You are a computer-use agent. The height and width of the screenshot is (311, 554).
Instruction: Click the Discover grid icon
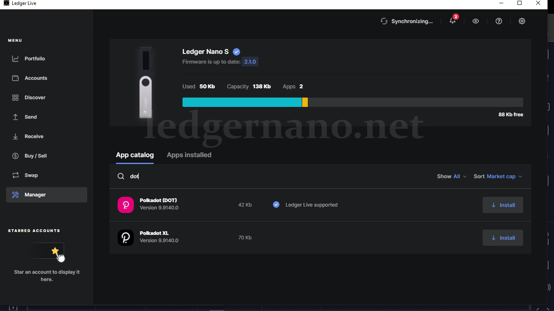[15, 98]
